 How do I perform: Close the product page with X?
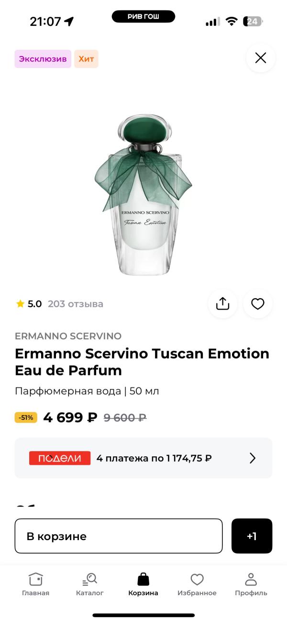click(x=260, y=58)
